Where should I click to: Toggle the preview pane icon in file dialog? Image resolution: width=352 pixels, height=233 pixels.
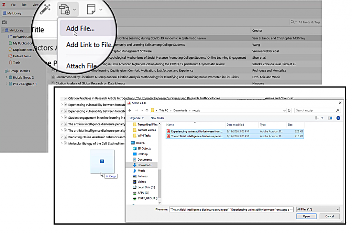[x=330, y=118]
